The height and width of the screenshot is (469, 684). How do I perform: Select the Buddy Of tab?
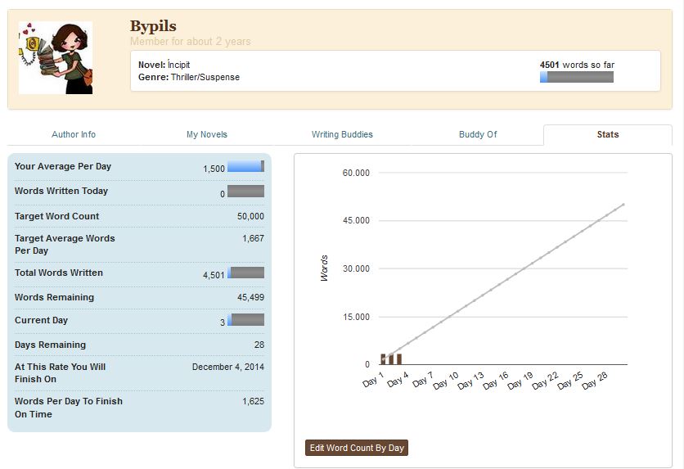(478, 134)
